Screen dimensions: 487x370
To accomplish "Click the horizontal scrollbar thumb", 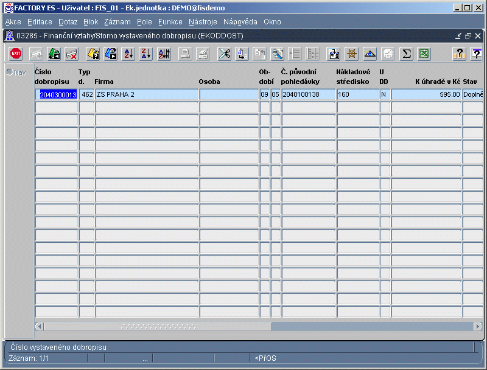I will [x=158, y=327].
